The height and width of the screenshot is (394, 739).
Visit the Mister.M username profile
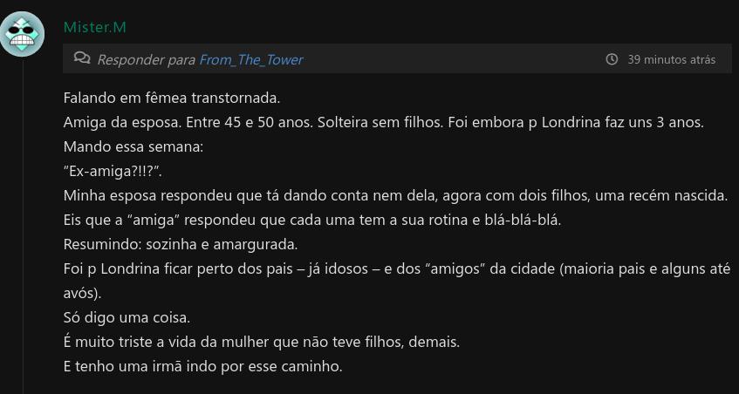95,27
